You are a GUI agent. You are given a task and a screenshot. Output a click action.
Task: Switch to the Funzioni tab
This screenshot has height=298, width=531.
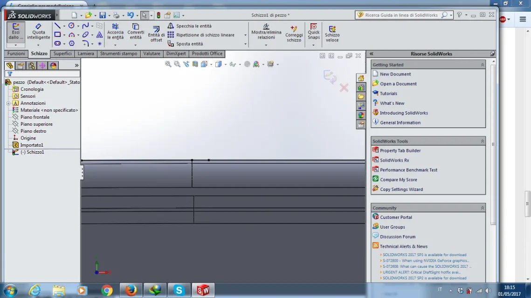[x=16, y=54]
